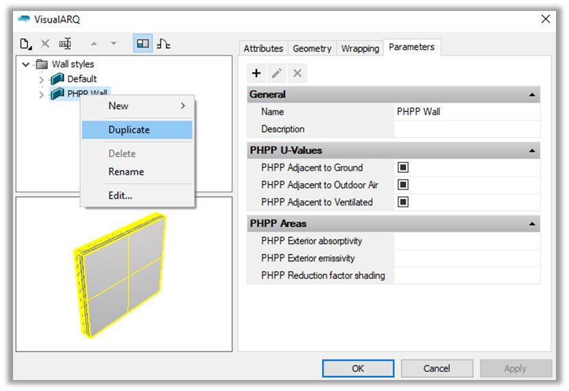Click the greyed Delete context menu entry

(x=137, y=154)
